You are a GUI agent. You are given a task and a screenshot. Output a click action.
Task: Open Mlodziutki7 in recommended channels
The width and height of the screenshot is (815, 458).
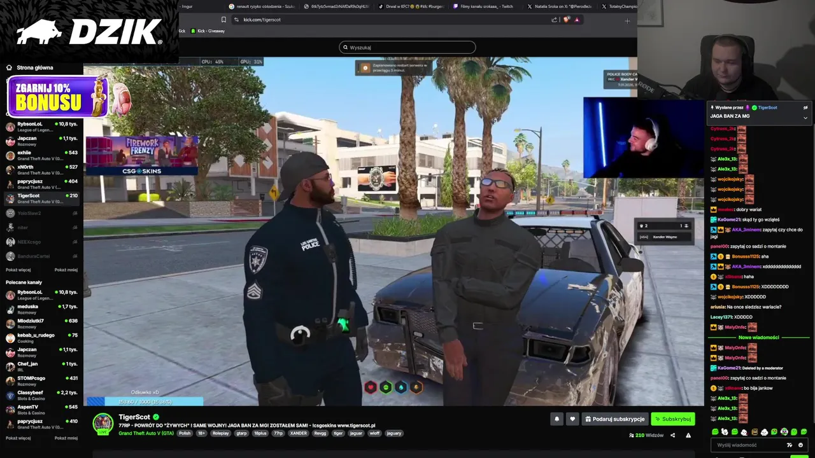tap(41, 323)
